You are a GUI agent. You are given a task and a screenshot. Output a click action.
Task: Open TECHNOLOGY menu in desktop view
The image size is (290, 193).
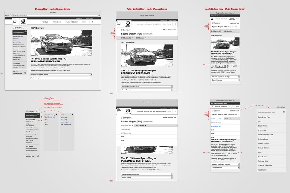tap(57, 22)
